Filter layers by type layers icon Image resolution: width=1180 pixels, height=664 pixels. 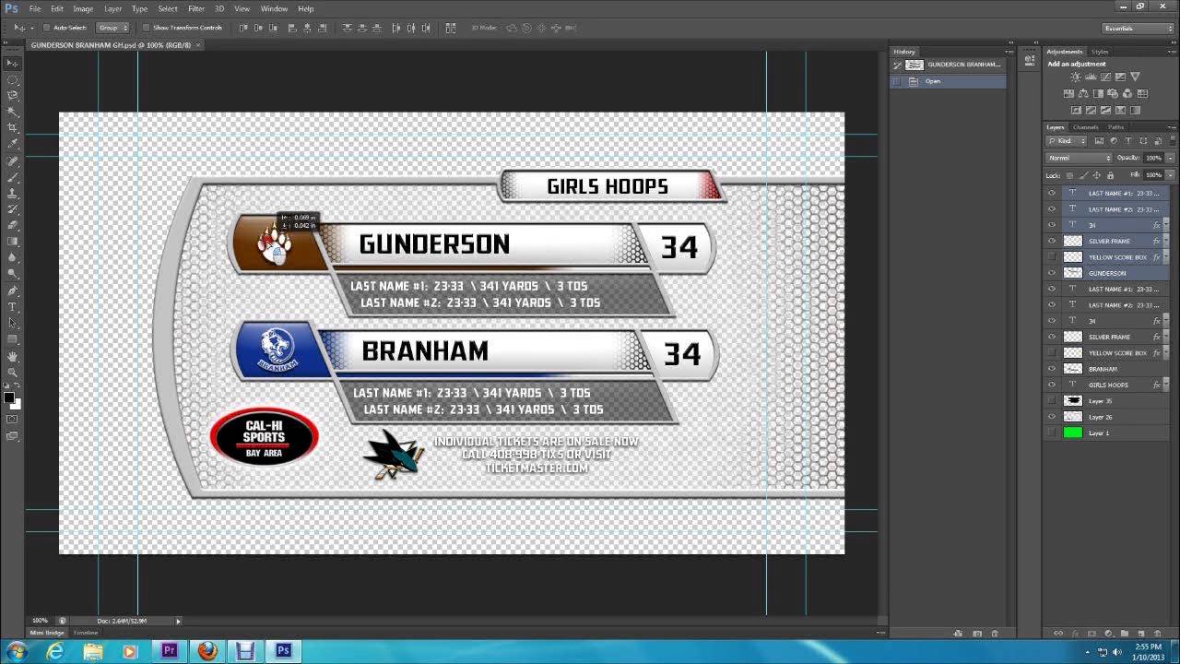pos(1127,141)
